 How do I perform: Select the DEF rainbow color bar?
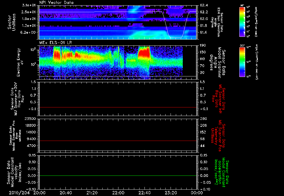(x=242, y=62)
